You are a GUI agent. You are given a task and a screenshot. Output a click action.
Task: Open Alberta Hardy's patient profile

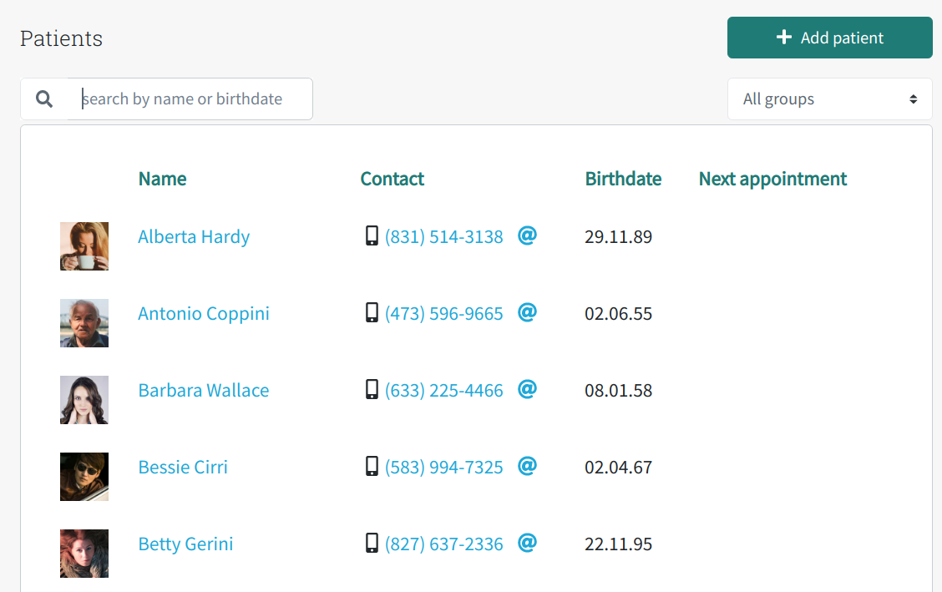pyautogui.click(x=194, y=236)
